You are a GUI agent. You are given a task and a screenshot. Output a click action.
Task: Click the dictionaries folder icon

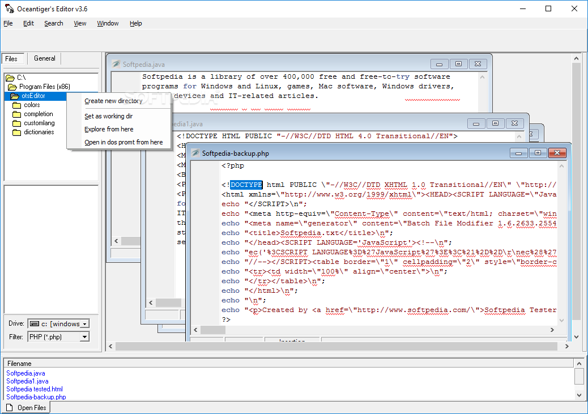click(x=16, y=132)
